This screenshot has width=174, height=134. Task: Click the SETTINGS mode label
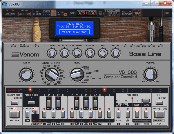pyautogui.click(x=85, y=67)
